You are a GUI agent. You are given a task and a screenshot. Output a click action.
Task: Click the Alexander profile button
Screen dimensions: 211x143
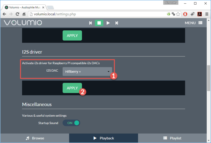point(171,2)
